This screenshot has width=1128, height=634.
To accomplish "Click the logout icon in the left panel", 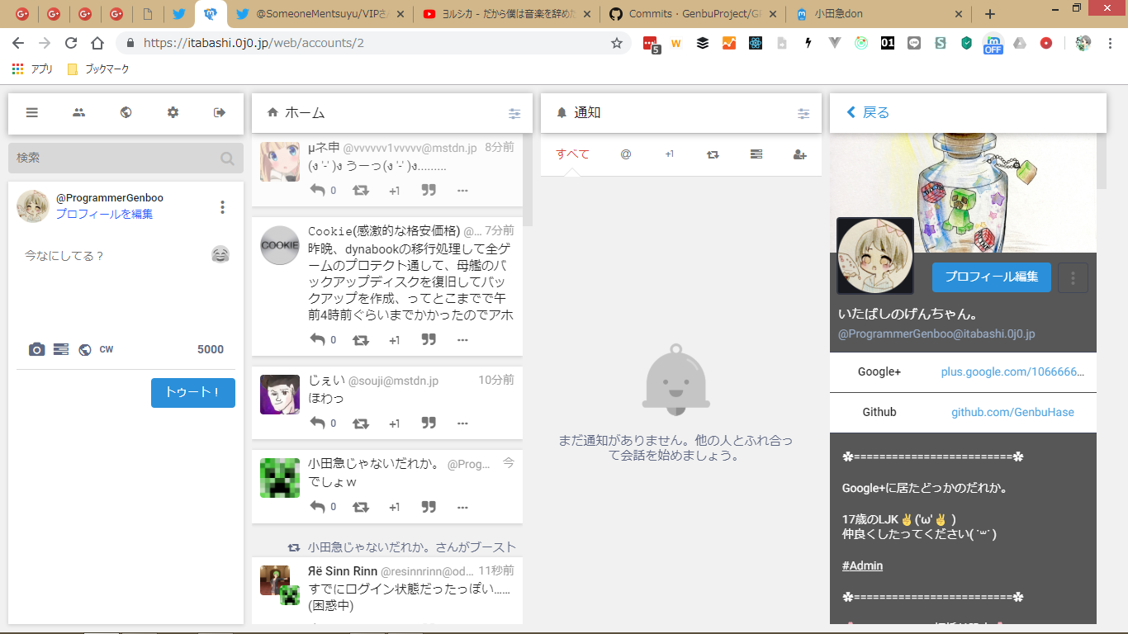I will point(220,113).
